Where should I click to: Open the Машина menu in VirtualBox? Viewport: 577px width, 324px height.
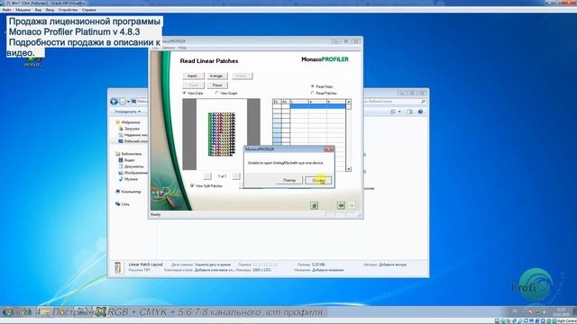pos(23,10)
